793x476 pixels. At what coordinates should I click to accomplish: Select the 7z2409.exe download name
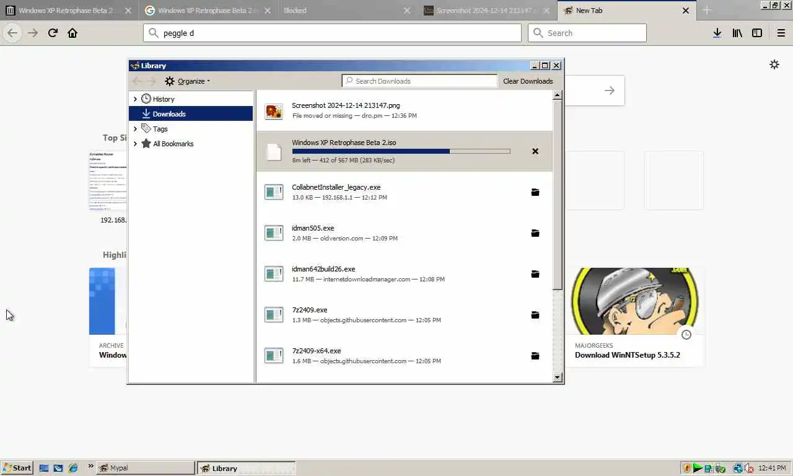pyautogui.click(x=309, y=310)
